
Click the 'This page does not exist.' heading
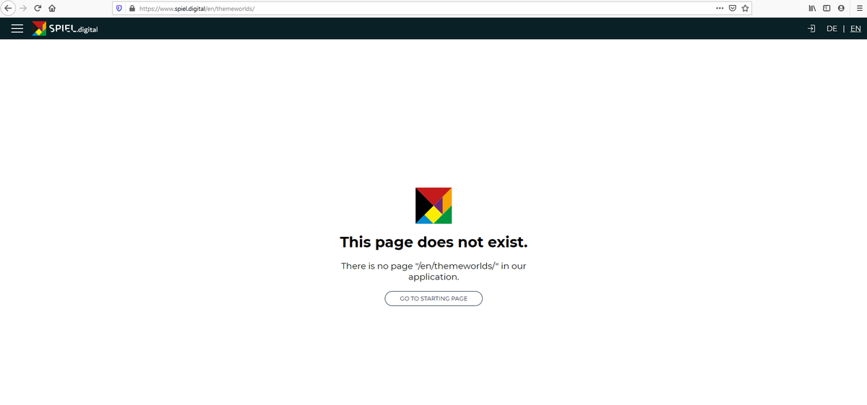point(433,241)
